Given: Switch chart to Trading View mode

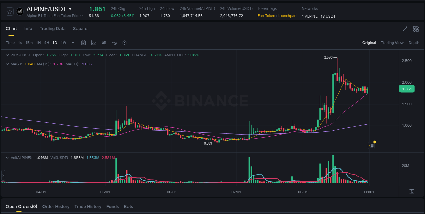Looking at the screenshot, I should [392, 43].
